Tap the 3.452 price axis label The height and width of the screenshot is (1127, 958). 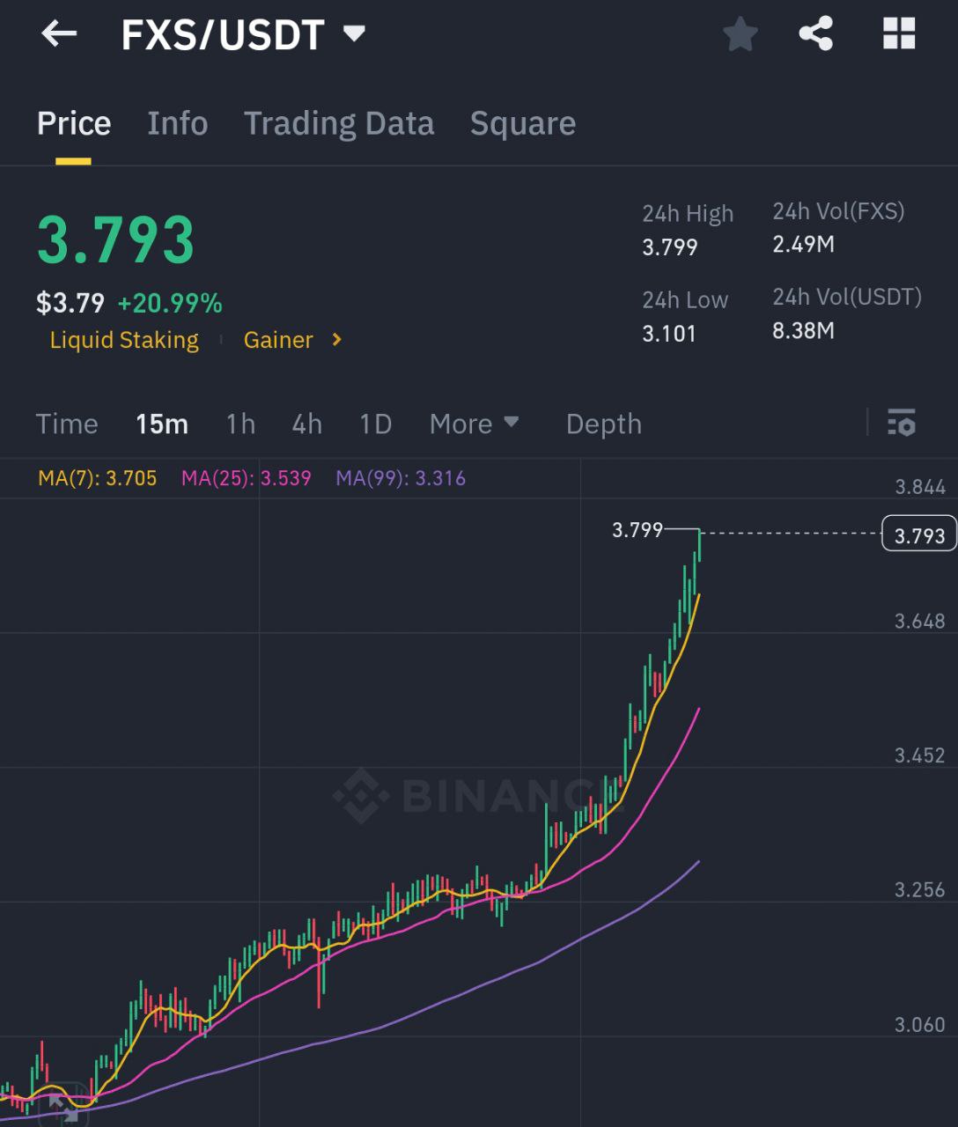[x=920, y=755]
